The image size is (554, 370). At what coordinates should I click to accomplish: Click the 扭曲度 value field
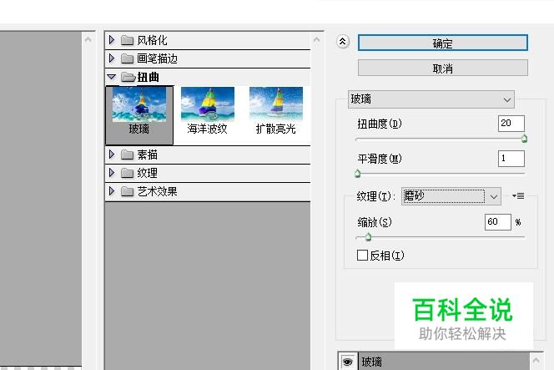pos(511,124)
